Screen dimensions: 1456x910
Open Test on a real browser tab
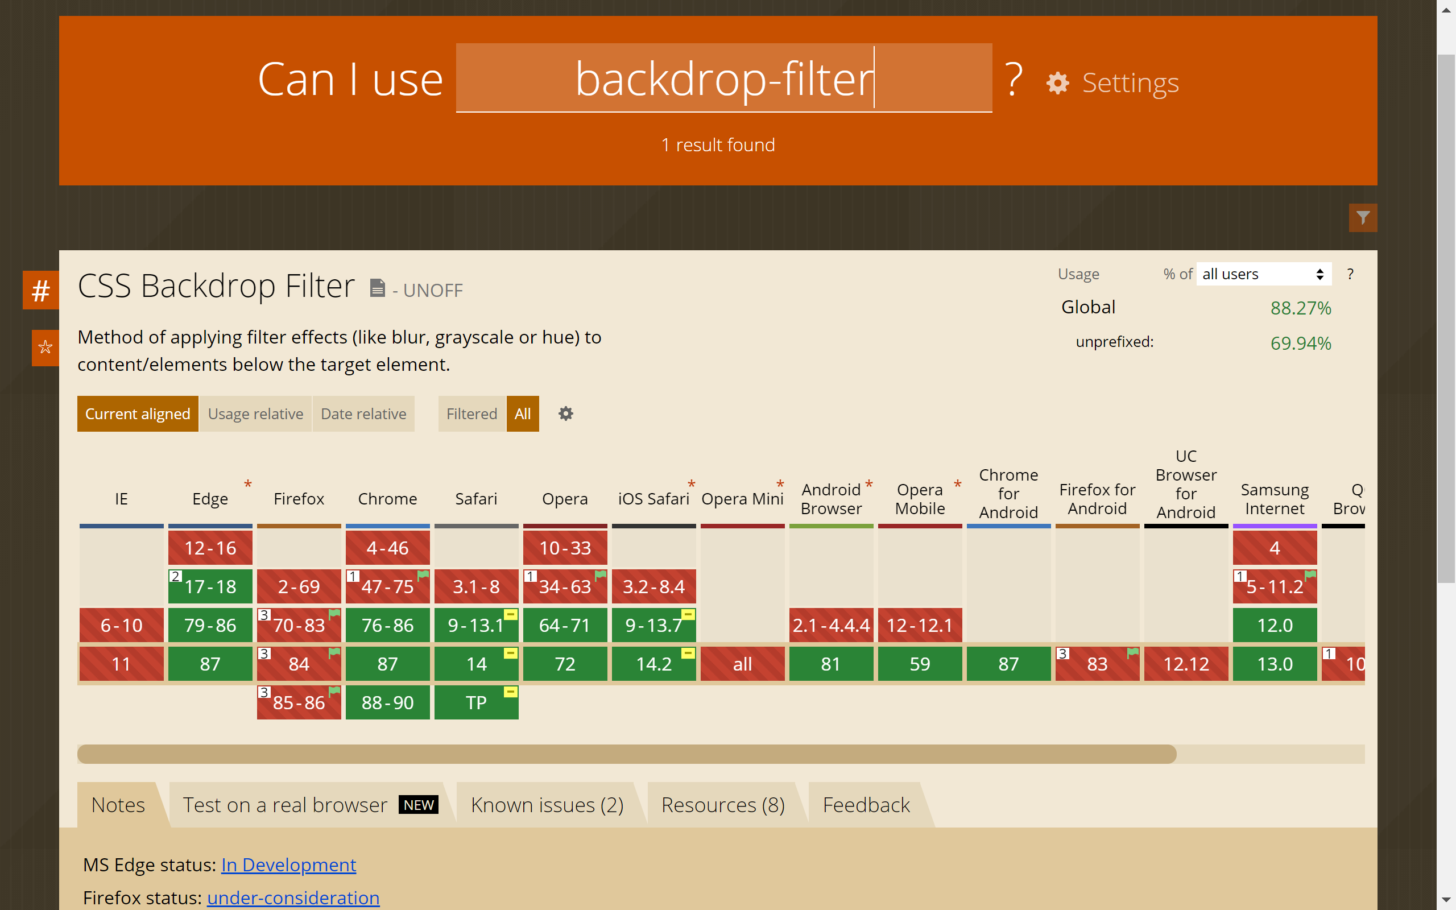[310, 805]
